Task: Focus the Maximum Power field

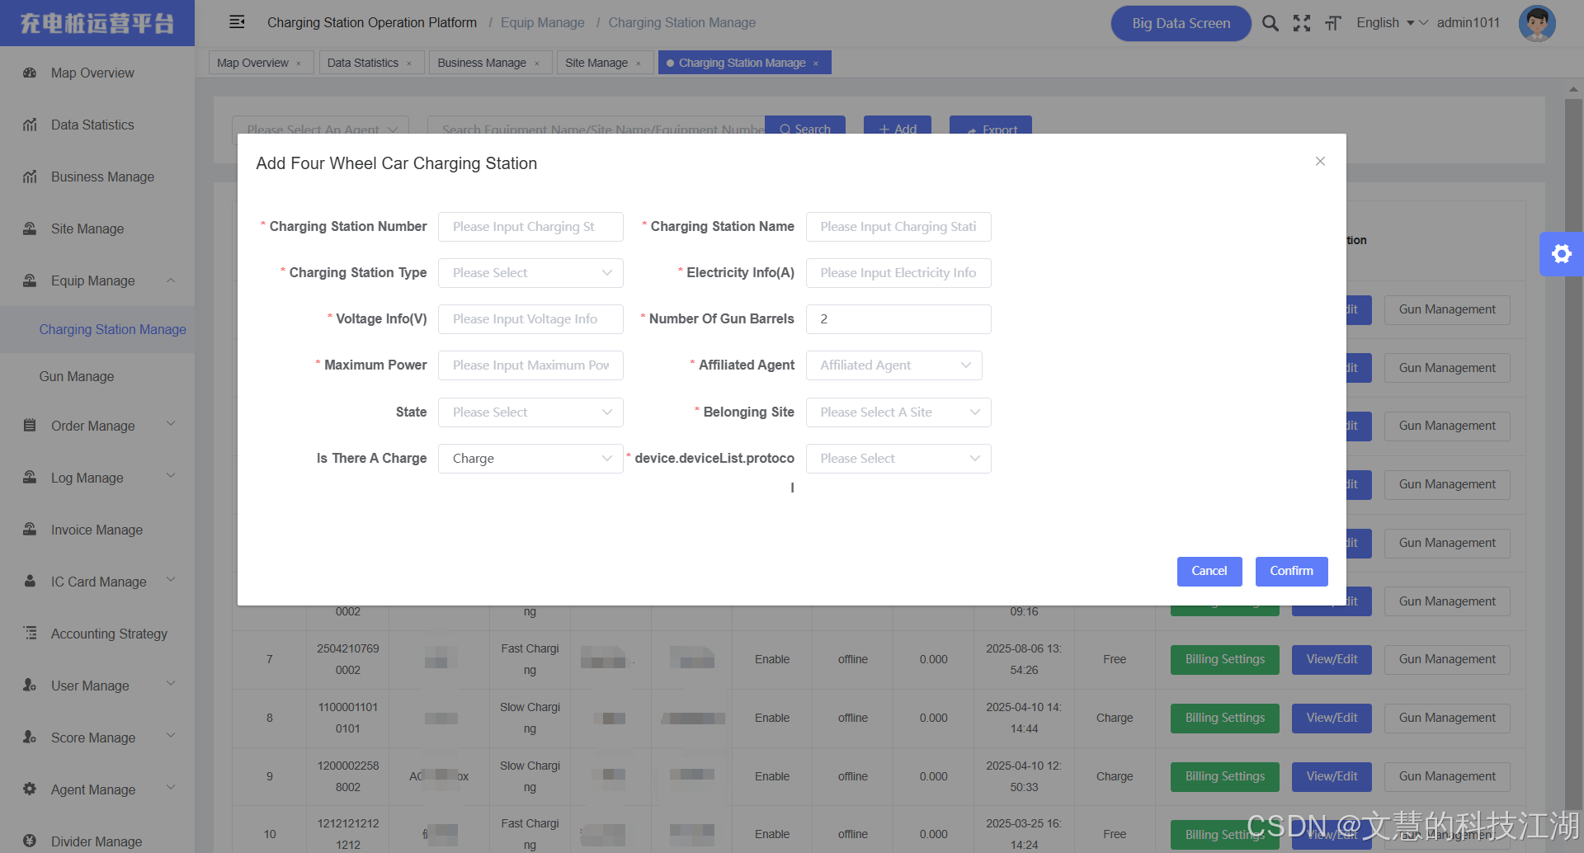Action: pos(530,365)
